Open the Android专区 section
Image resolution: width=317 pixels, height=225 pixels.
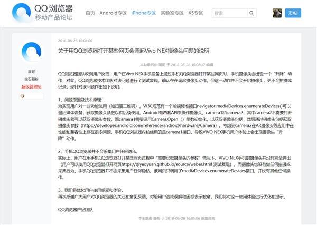tap(113, 13)
